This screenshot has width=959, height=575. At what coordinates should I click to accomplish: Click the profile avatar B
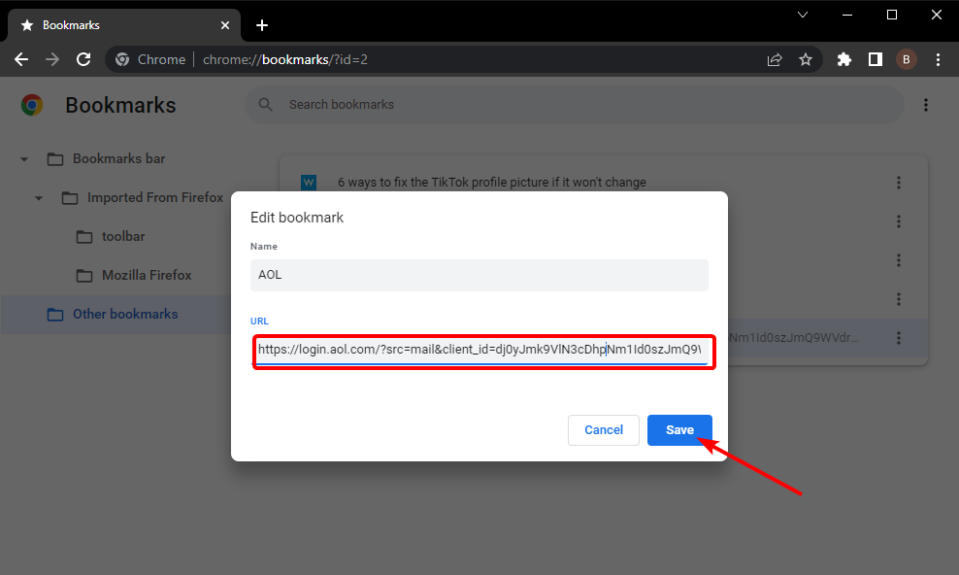[x=907, y=59]
